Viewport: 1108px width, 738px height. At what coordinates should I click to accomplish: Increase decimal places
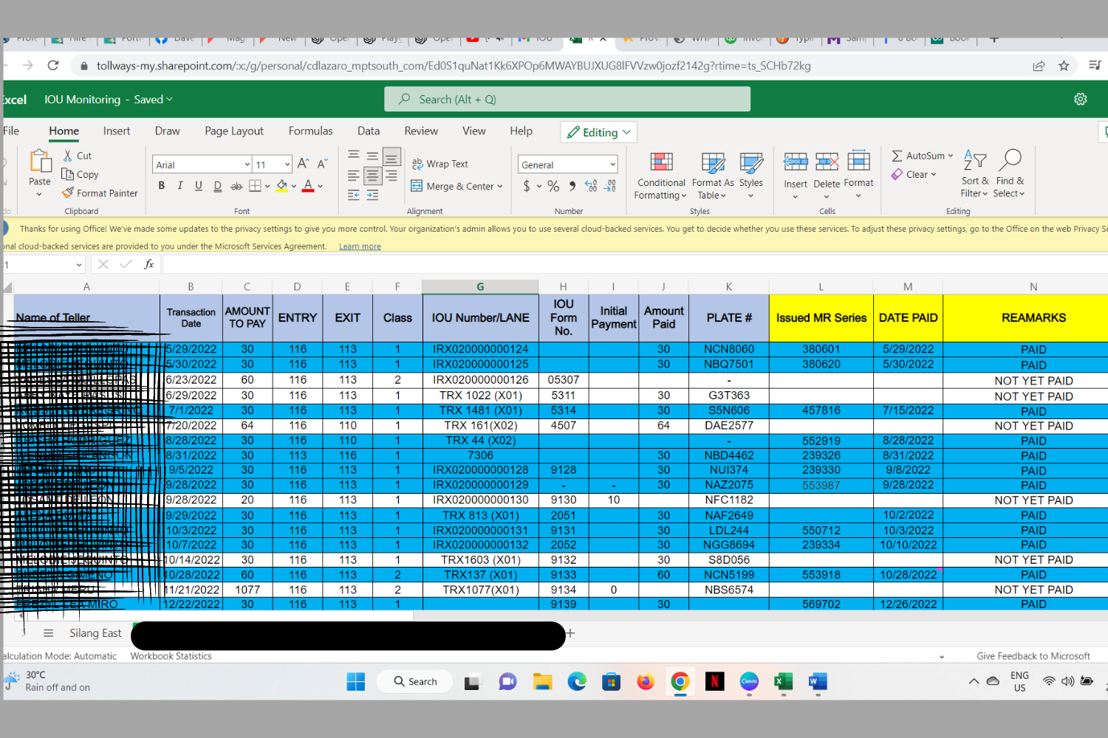(x=591, y=186)
